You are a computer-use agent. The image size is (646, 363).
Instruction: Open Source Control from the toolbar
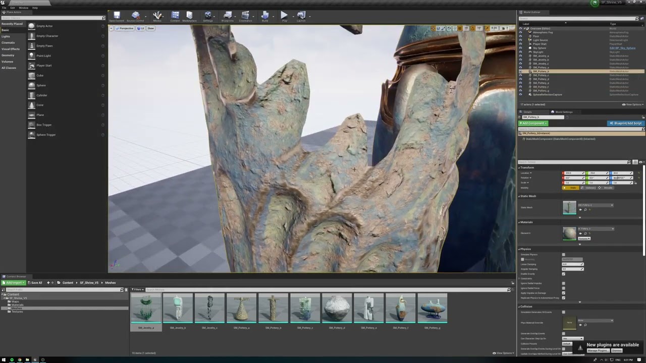pos(135,17)
